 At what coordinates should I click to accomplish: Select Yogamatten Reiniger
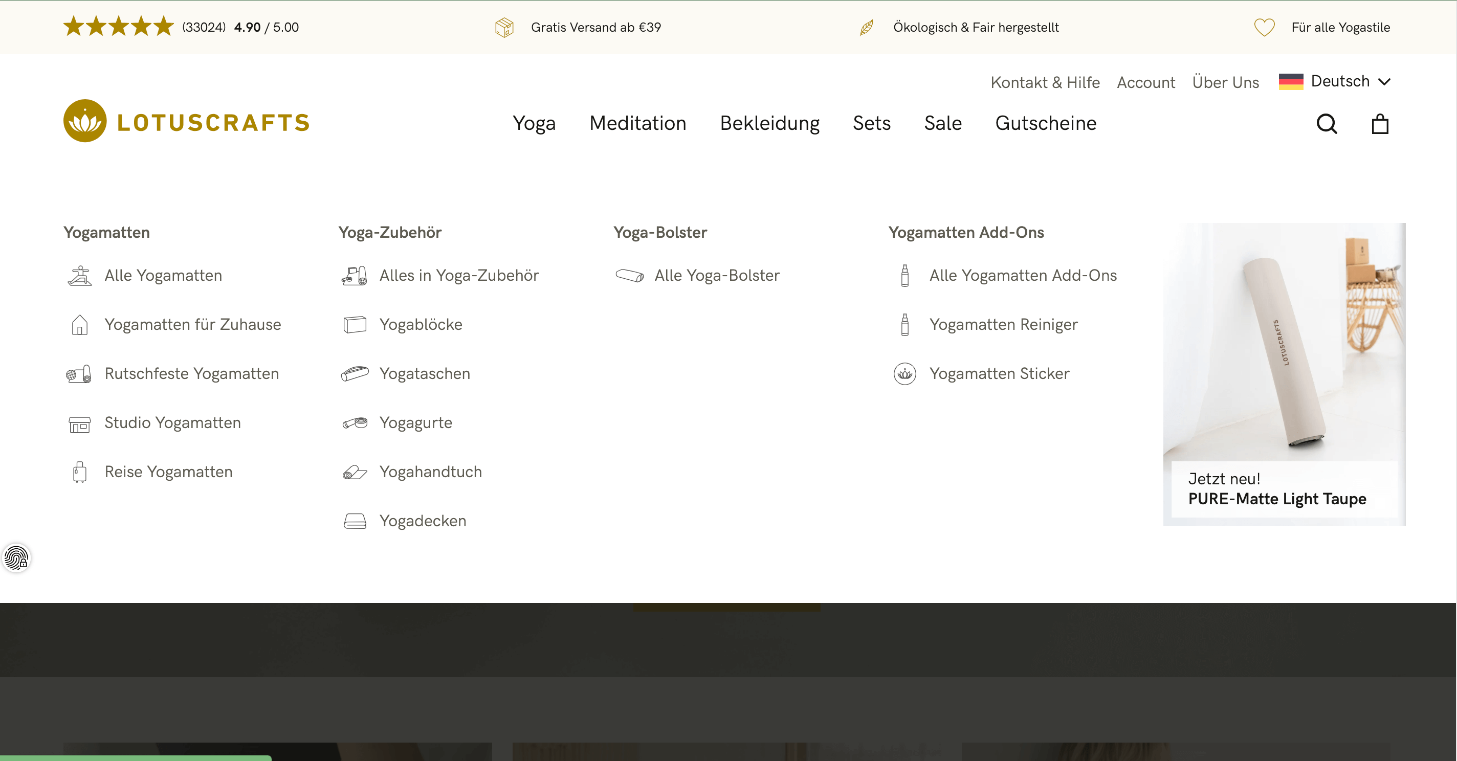(x=1003, y=325)
